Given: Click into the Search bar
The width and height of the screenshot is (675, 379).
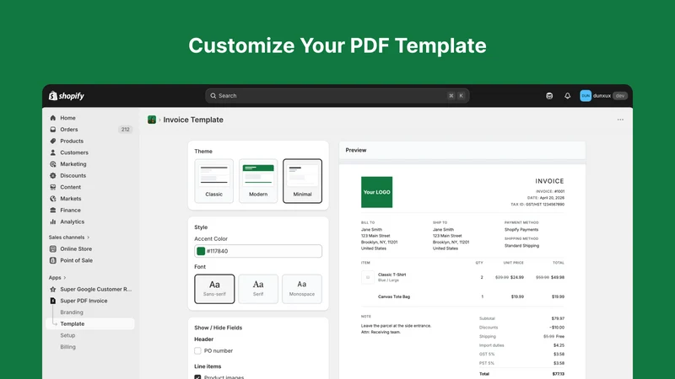Looking at the screenshot, I should tap(337, 96).
